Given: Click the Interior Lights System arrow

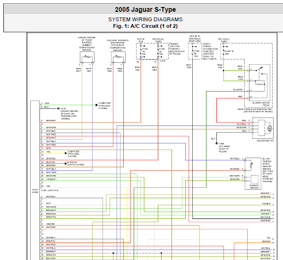Looking at the screenshot, I should point(66,164).
